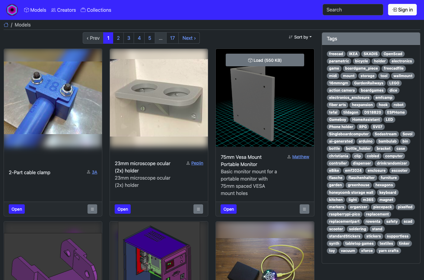Load the 550 KB 3D model preview
The width and height of the screenshot is (424, 280).
click(x=265, y=60)
